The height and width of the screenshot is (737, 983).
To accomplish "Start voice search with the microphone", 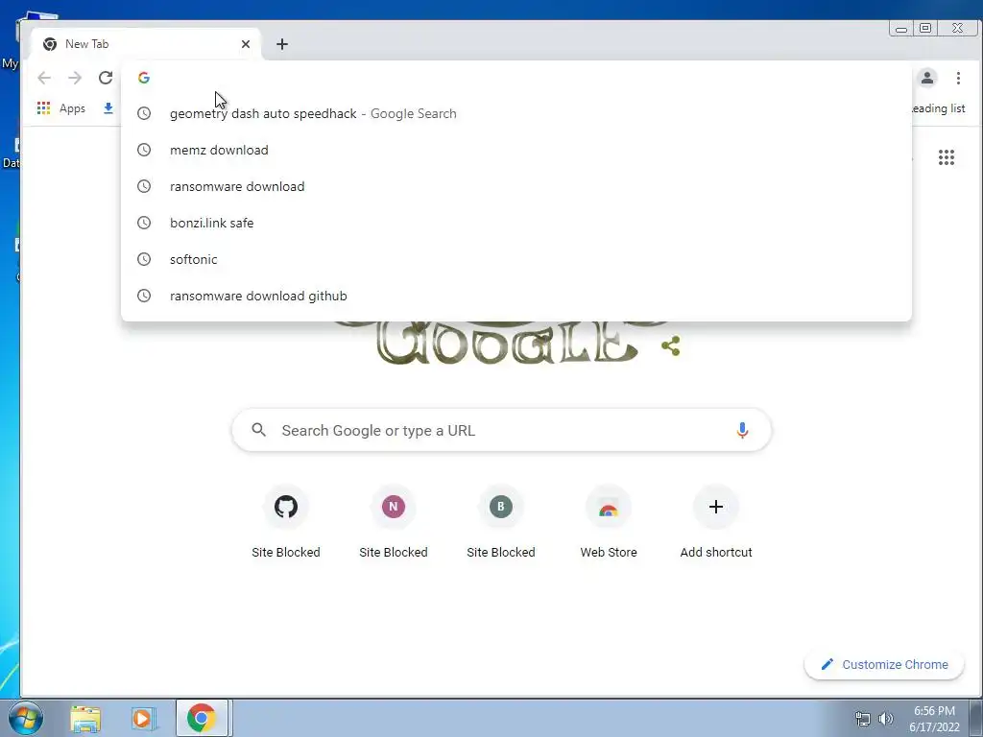I will [742, 430].
